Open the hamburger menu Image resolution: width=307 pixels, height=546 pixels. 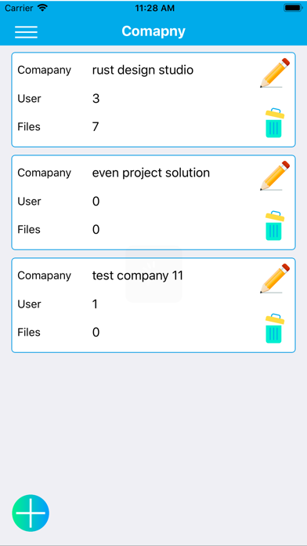(26, 31)
